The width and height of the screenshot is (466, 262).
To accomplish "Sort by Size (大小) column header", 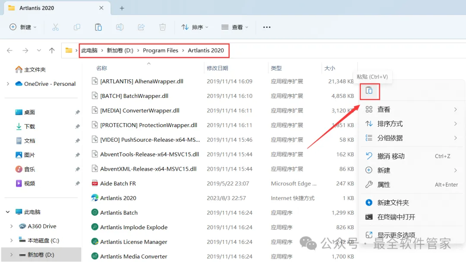I will 330,68.
